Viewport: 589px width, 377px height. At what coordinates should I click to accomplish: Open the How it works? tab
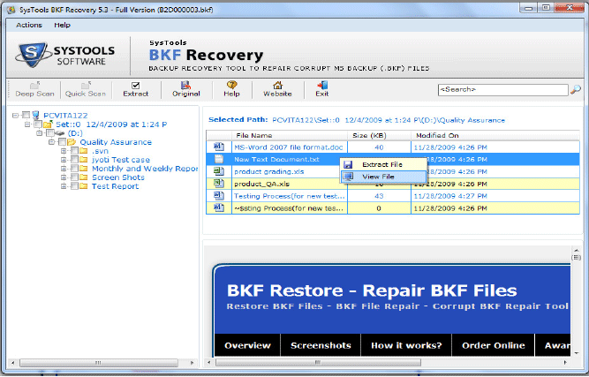[x=406, y=345]
